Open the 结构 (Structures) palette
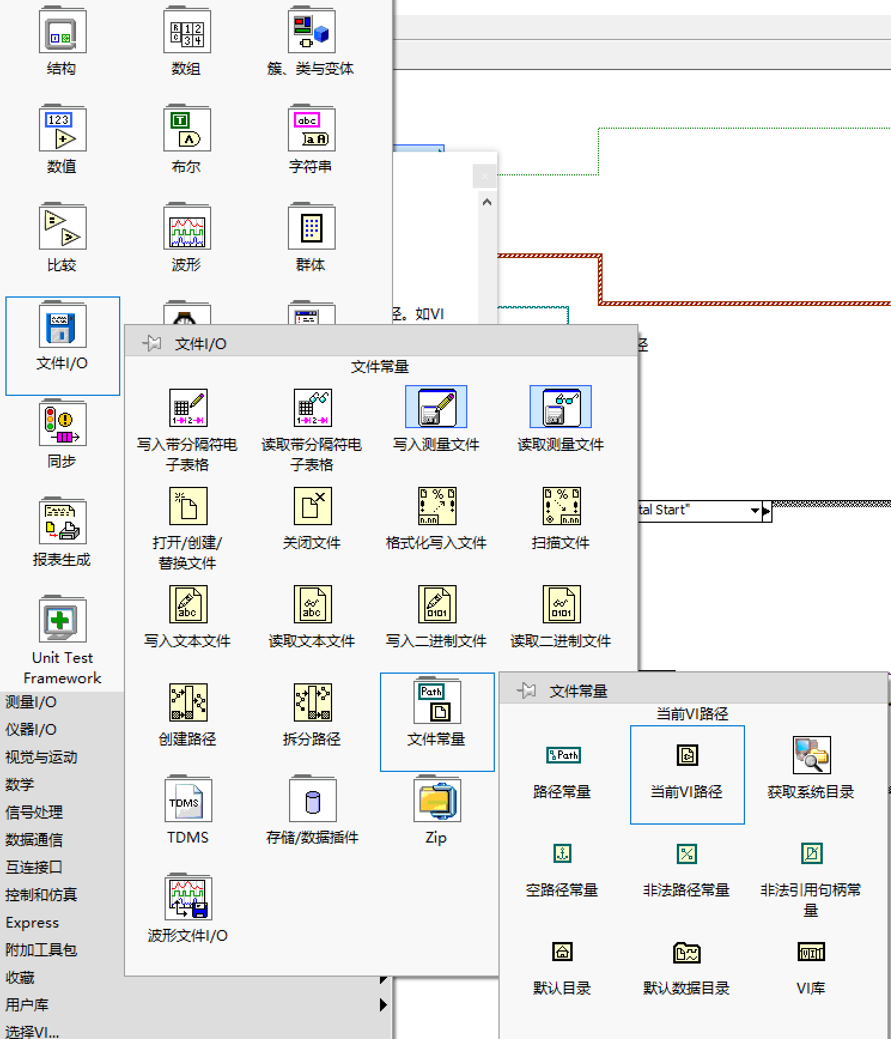Screen dimensions: 891x1039 click(62, 31)
